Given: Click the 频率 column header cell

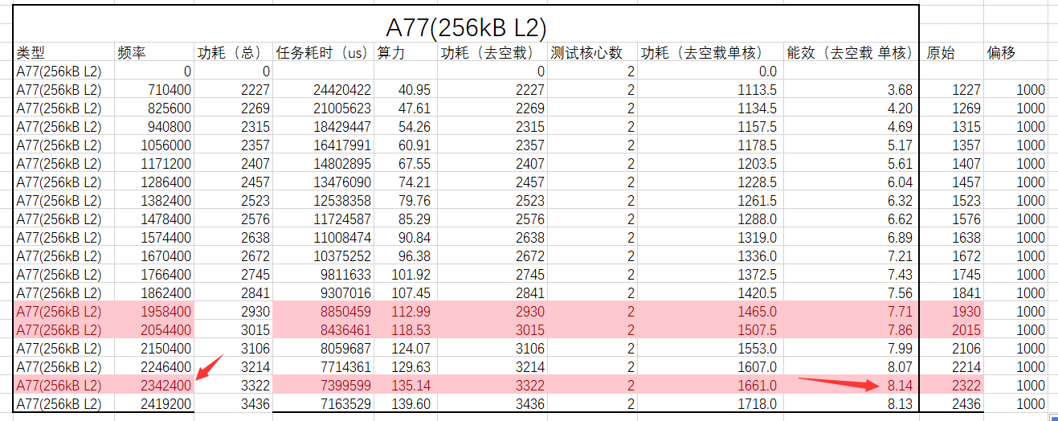Looking at the screenshot, I should [x=153, y=53].
